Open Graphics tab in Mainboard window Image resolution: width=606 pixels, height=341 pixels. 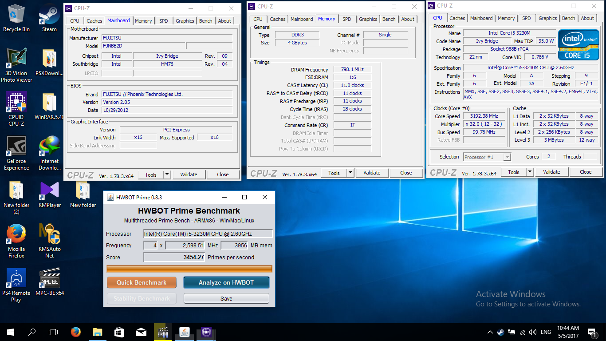pyautogui.click(x=185, y=21)
